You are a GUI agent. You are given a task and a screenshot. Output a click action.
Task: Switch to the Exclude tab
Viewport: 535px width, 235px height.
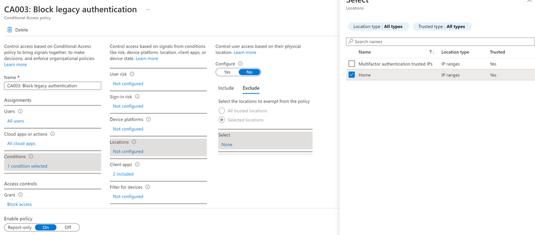click(251, 88)
